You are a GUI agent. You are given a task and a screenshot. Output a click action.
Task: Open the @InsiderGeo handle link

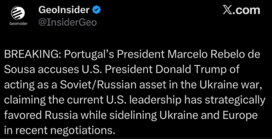coord(67,23)
